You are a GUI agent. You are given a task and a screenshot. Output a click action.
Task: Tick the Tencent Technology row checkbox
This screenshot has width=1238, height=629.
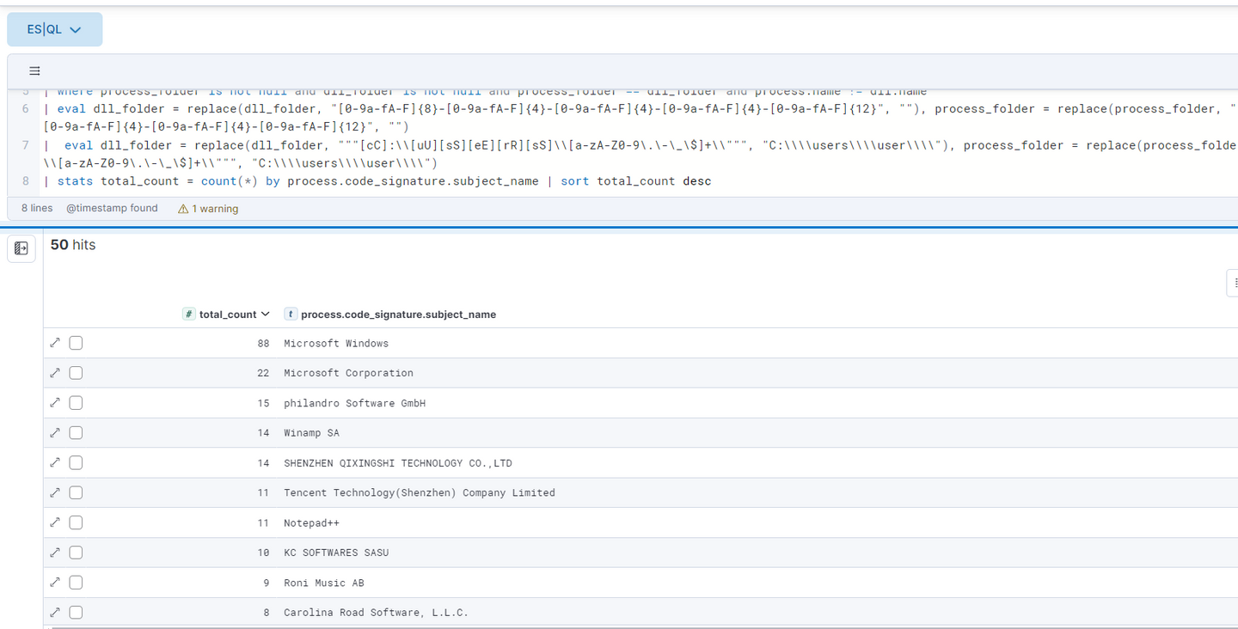coord(76,492)
